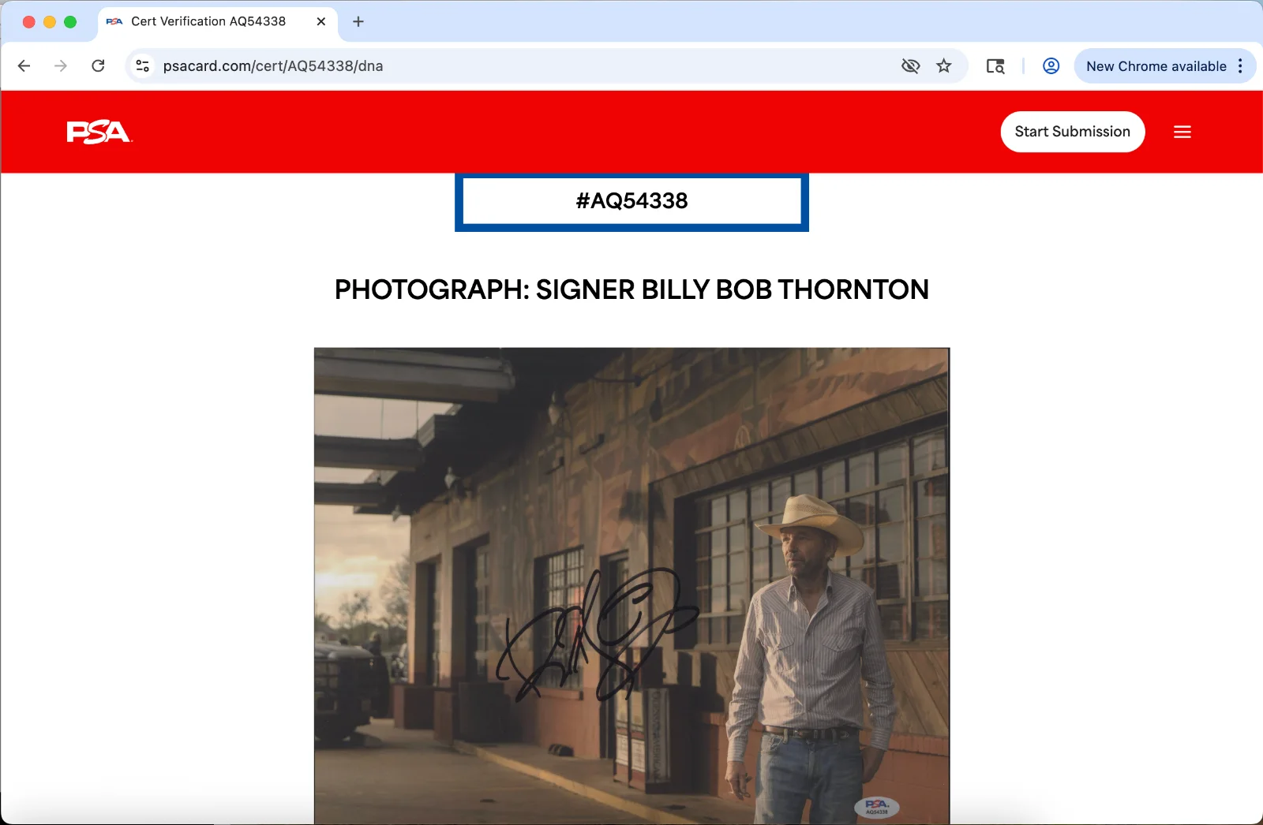Click the PSA sticker on the photograph
1263x825 pixels.
coord(877,807)
